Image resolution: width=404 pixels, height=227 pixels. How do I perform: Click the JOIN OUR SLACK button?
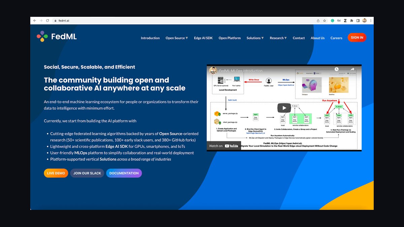click(87, 173)
